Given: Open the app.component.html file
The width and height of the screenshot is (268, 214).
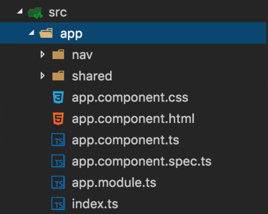Looking at the screenshot, I should [133, 119].
